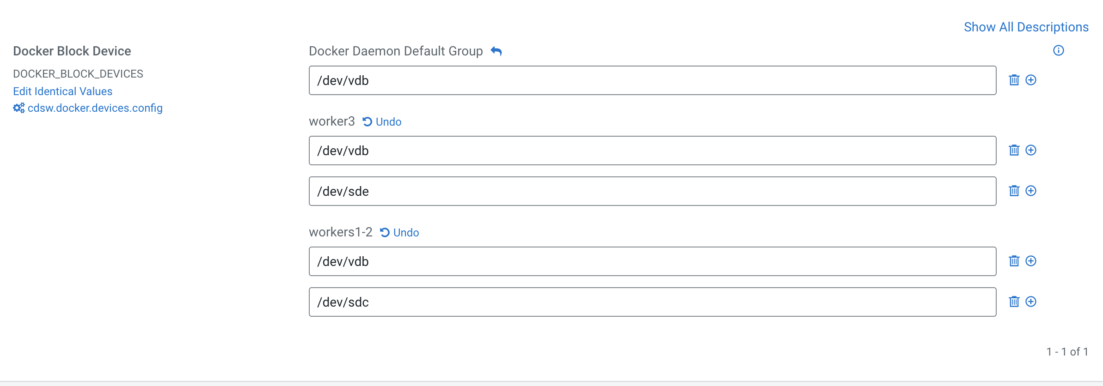Undo changes for workers1-2
This screenshot has width=1103, height=386.
tap(399, 232)
